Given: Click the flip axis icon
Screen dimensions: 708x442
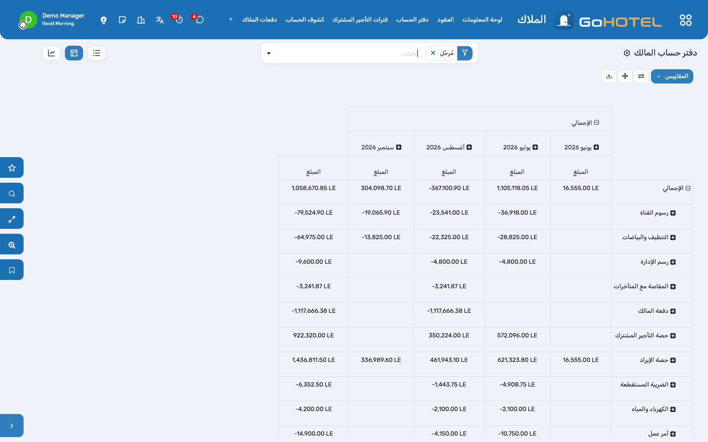Looking at the screenshot, I should (641, 76).
